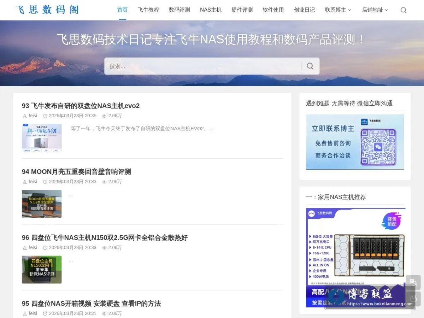Click the eye views icon for post 94
This screenshot has width=424, height=318.
[x=104, y=182]
